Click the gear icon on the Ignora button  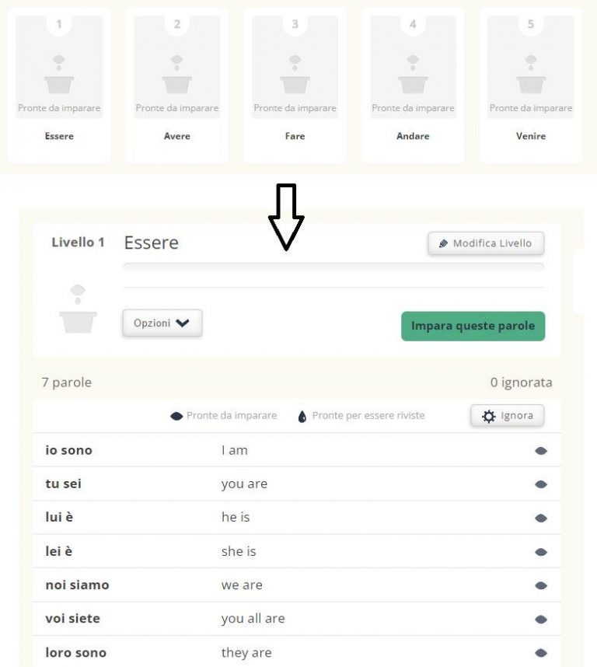tap(490, 415)
